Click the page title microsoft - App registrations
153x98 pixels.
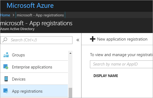36,23
